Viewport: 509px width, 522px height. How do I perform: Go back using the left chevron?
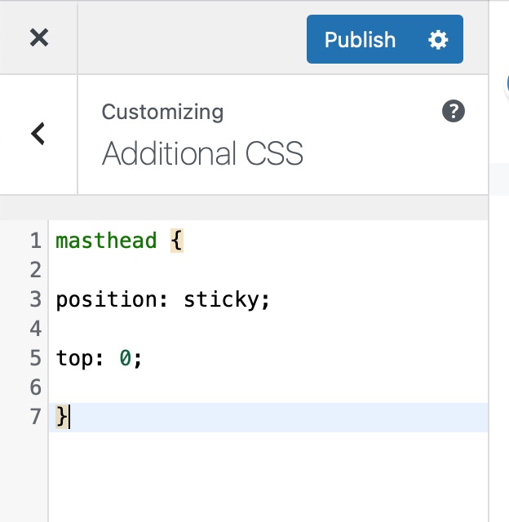38,134
